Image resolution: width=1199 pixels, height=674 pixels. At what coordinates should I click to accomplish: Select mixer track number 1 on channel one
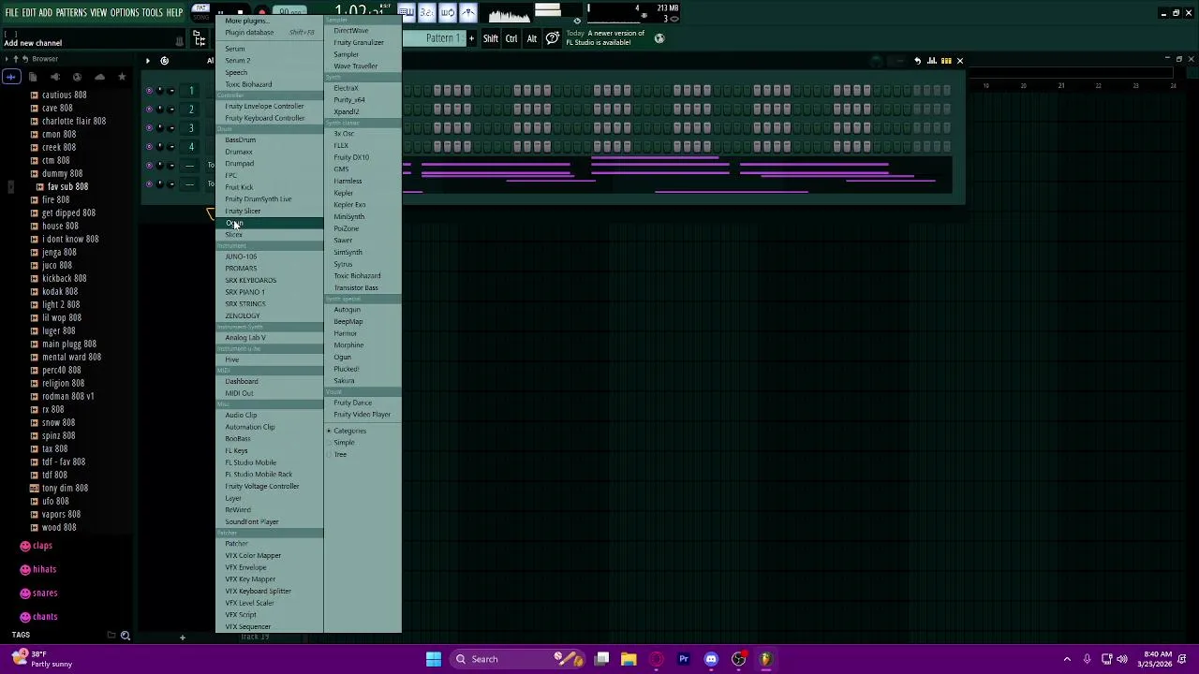click(191, 91)
